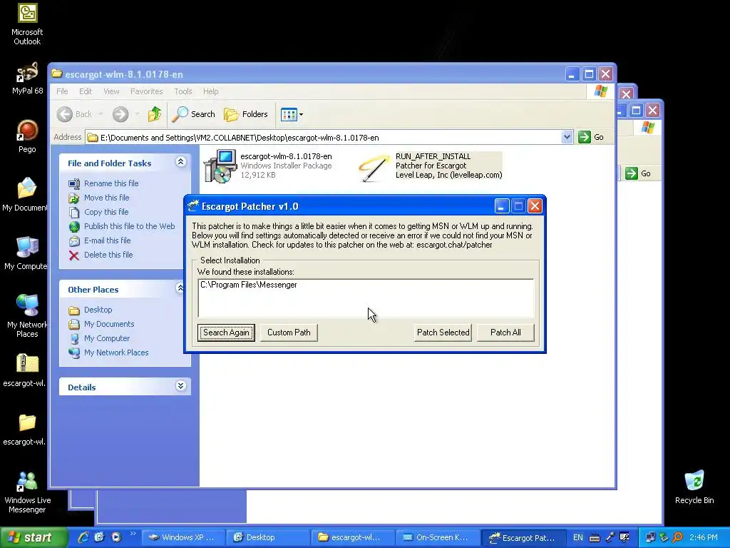The height and width of the screenshot is (548, 730).
Task: Click the Go button in front Explorer window
Action: pyautogui.click(x=591, y=137)
